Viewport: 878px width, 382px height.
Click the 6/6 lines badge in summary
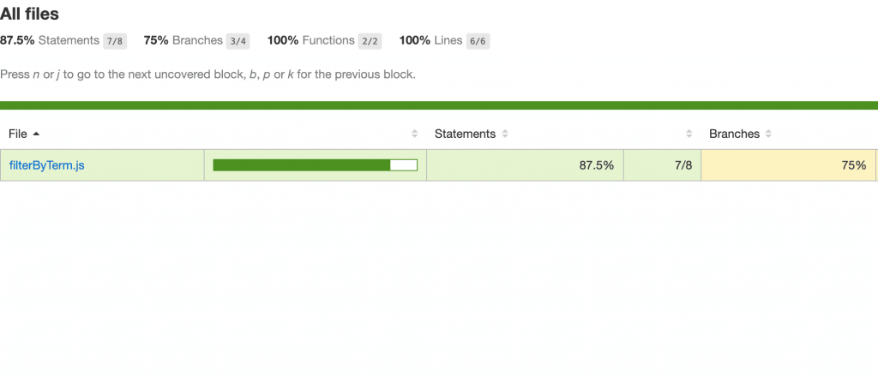point(478,41)
